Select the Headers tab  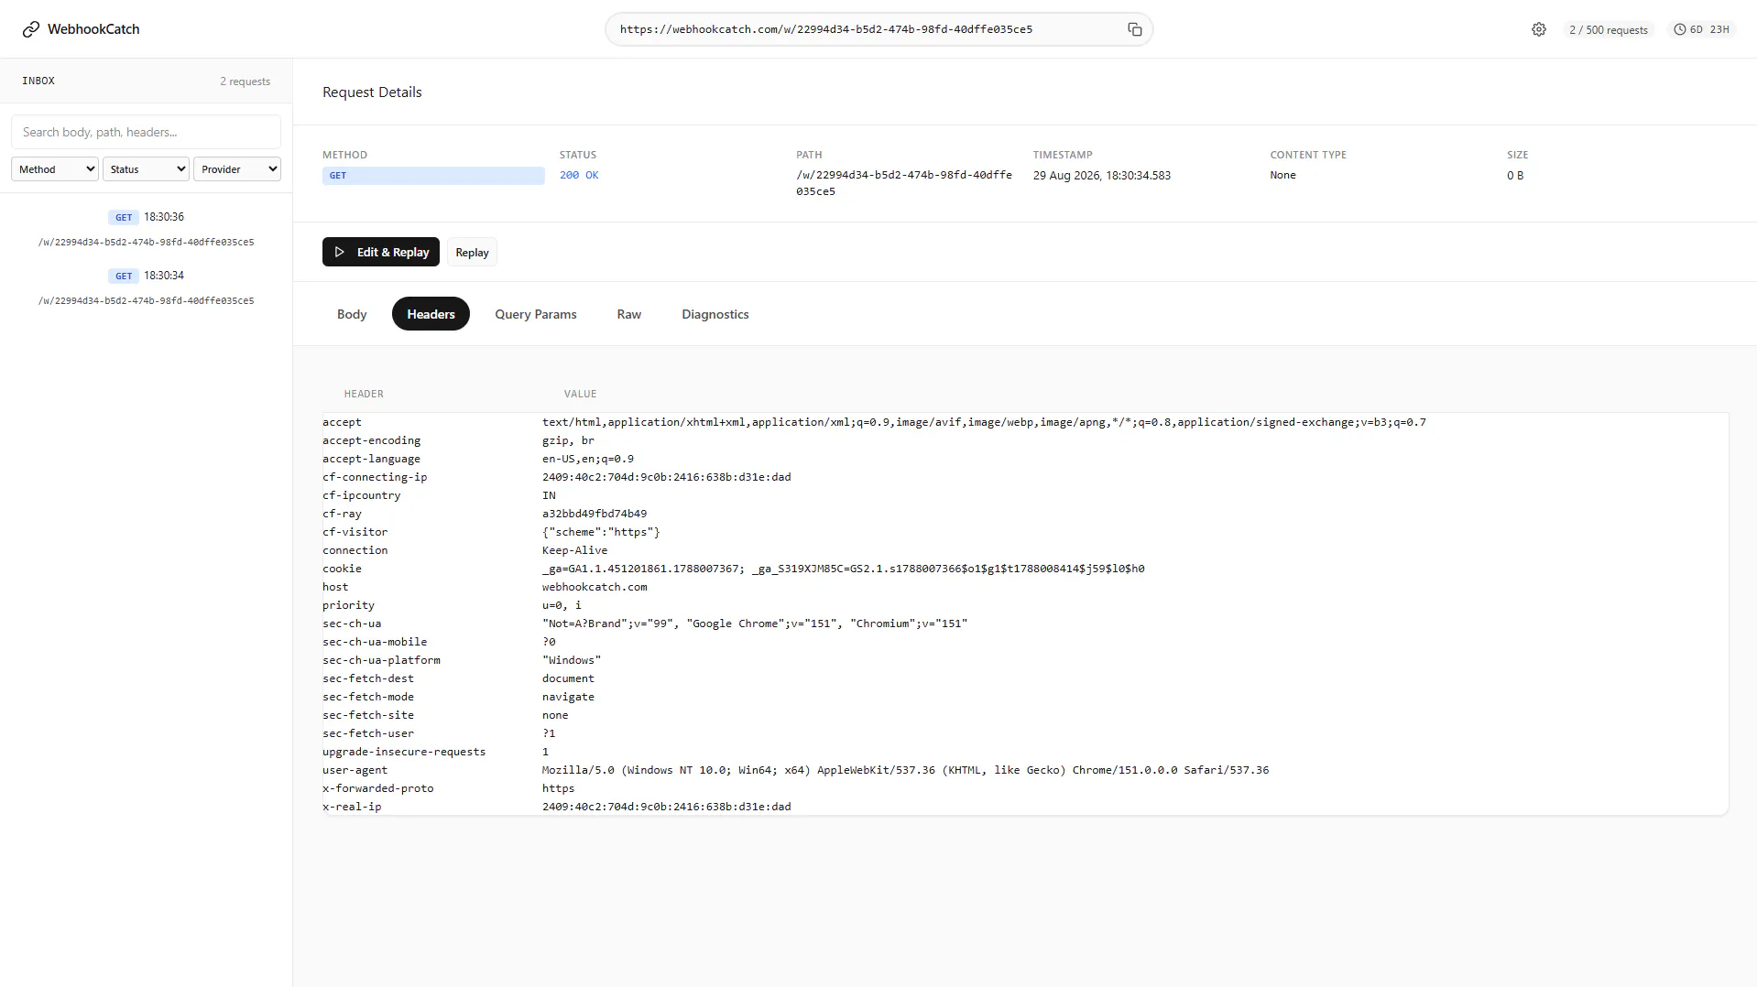coord(431,314)
